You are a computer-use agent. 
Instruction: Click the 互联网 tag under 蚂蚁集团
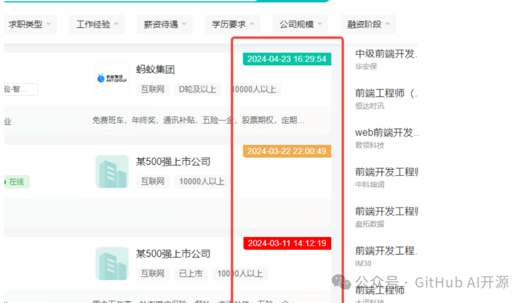click(153, 89)
